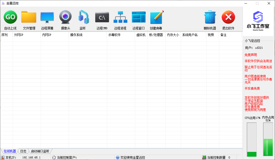
Task: Click the 本软件仅供合法用途 text
Action: pyautogui.click(x=258, y=61)
